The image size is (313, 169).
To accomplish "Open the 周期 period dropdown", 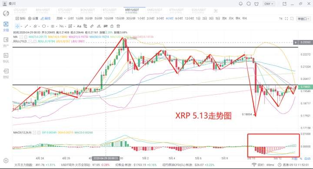I will coord(61,18).
